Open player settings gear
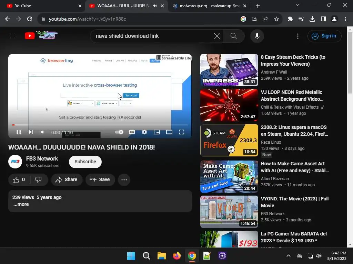Image resolution: width=353 pixels, height=264 pixels. click(144, 132)
